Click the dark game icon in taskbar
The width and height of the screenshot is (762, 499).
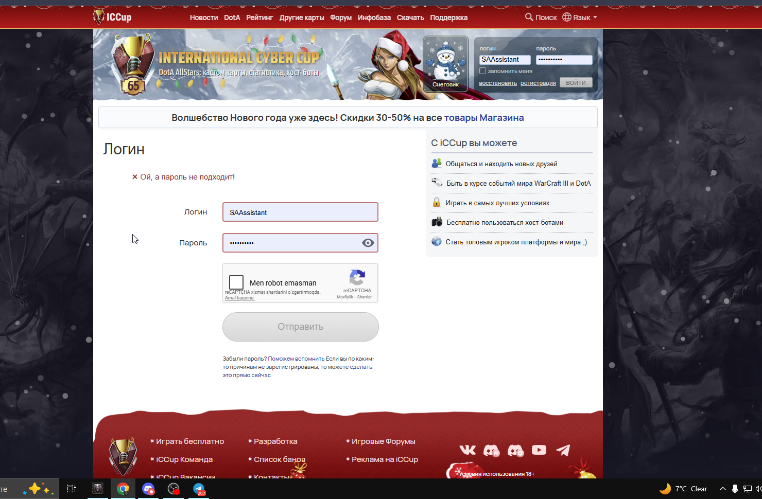(97, 489)
